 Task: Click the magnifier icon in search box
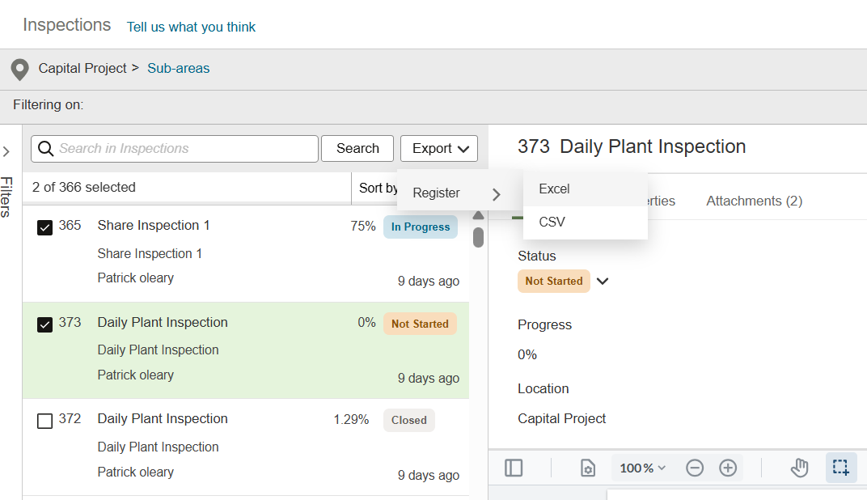pos(46,149)
